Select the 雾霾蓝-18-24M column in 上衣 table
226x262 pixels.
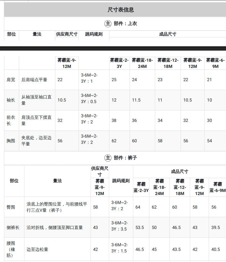tap(142, 63)
